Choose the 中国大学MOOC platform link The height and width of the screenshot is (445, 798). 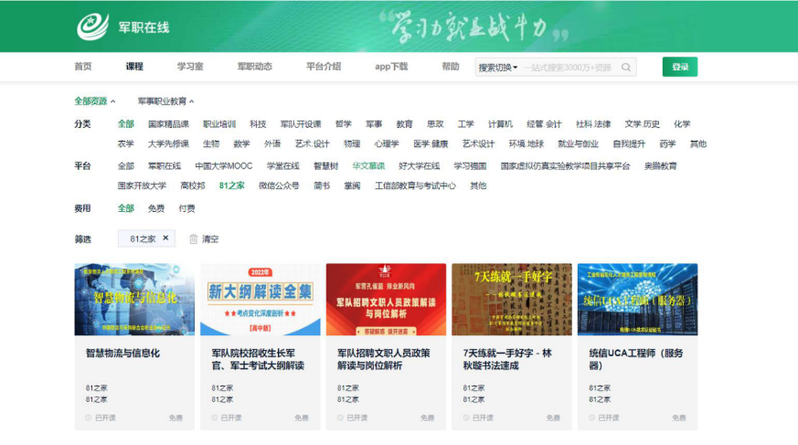pos(223,166)
